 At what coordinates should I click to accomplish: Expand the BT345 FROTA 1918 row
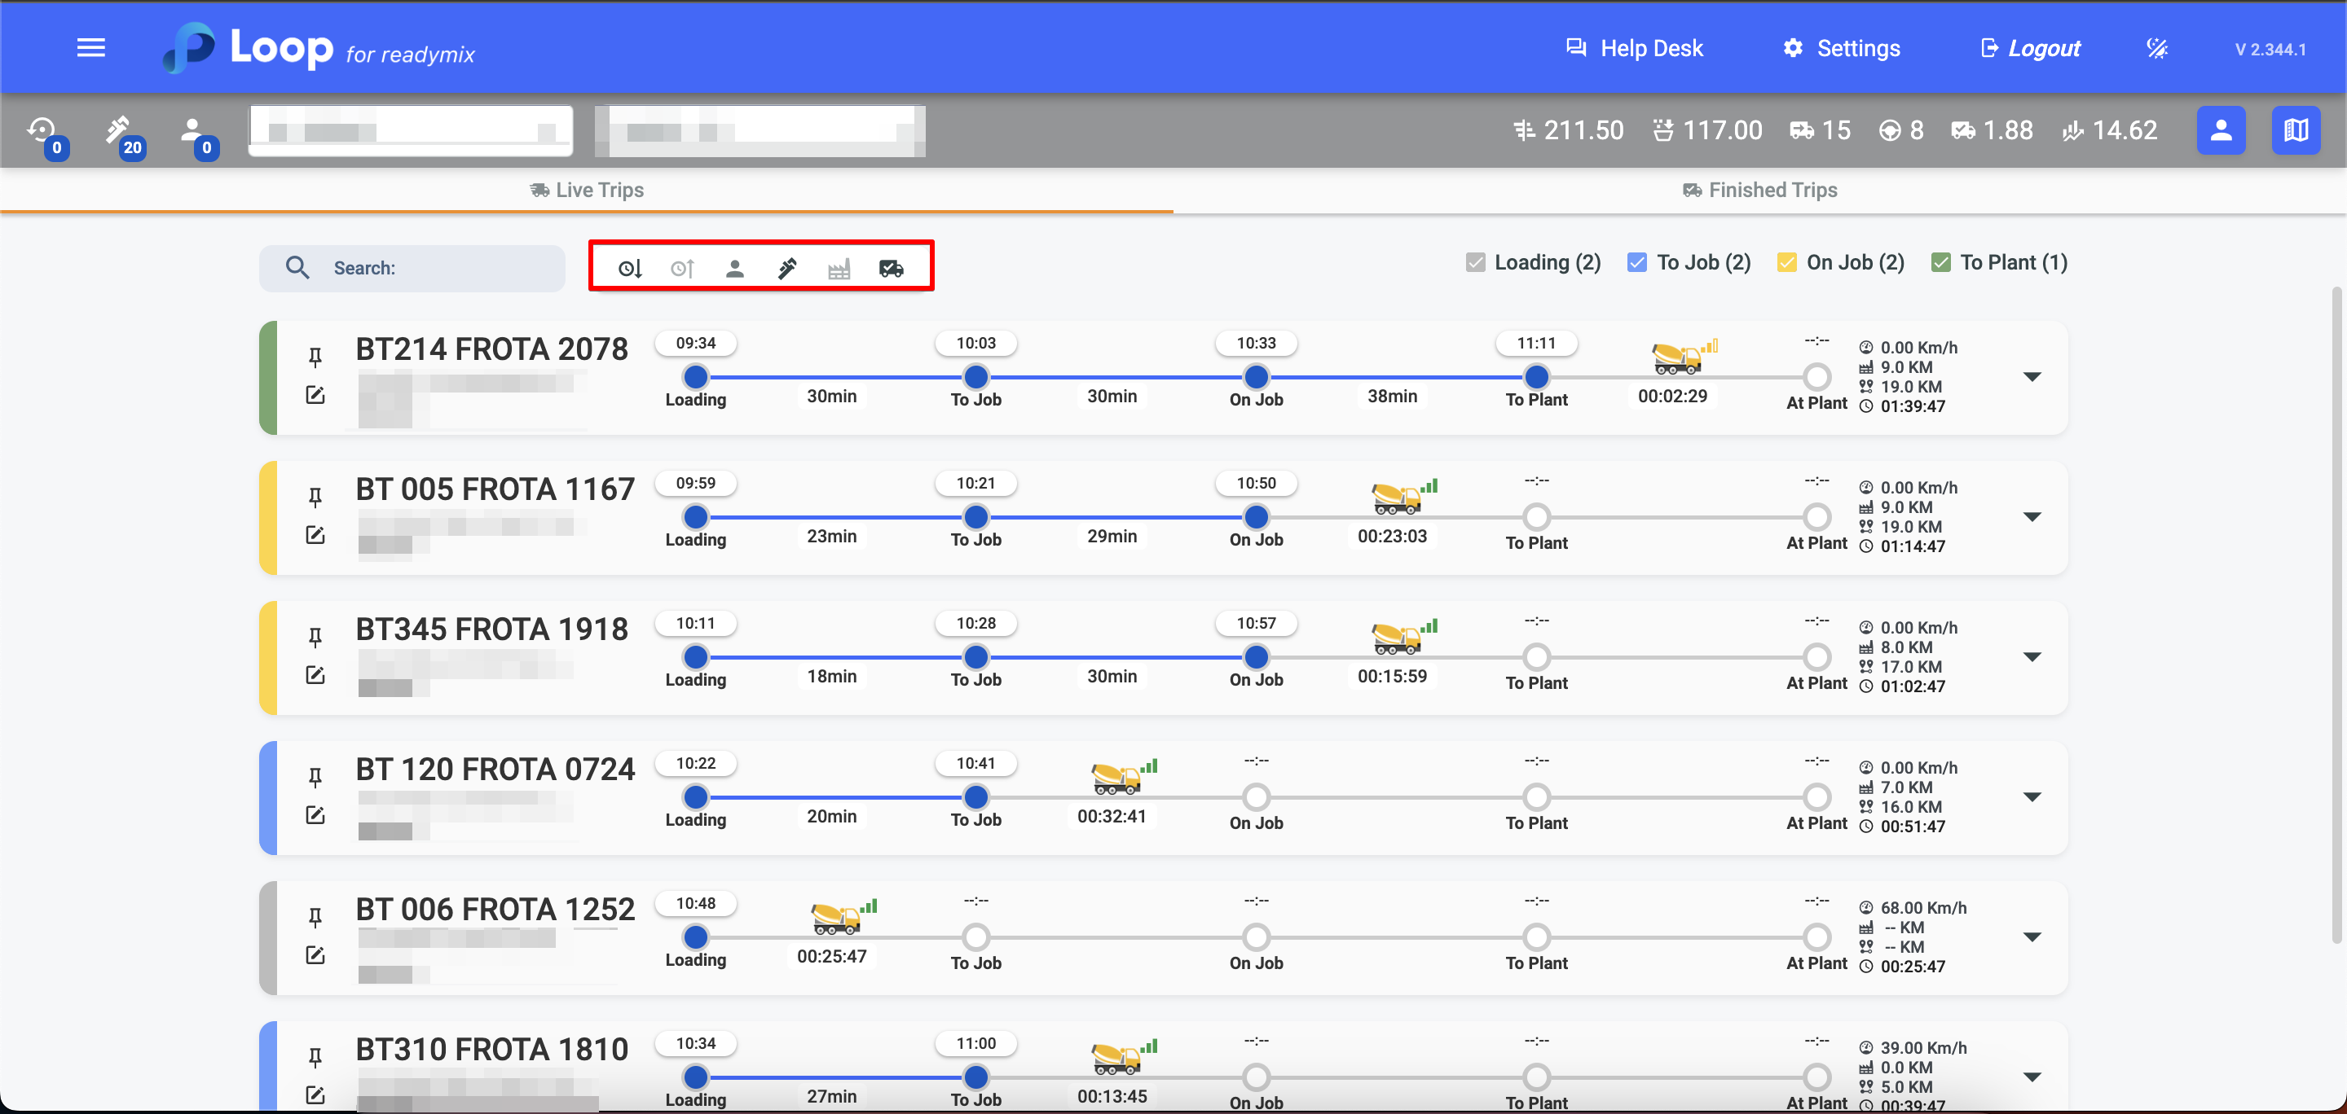click(2031, 657)
